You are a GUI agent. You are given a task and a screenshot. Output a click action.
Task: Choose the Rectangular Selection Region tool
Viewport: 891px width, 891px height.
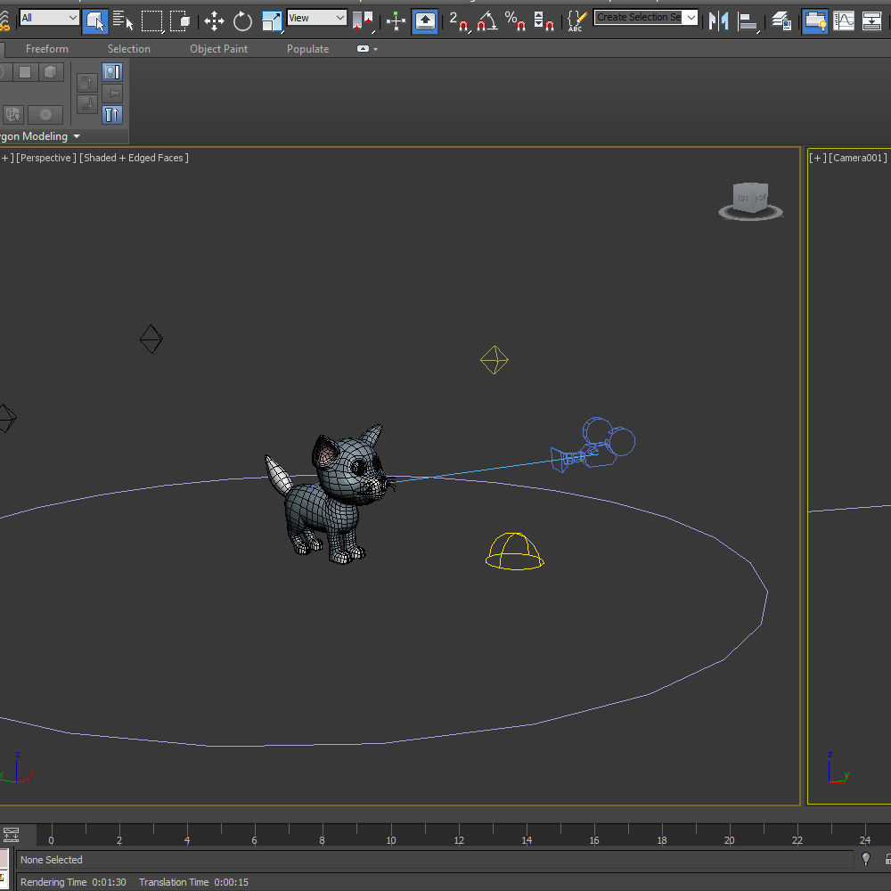pyautogui.click(x=151, y=21)
